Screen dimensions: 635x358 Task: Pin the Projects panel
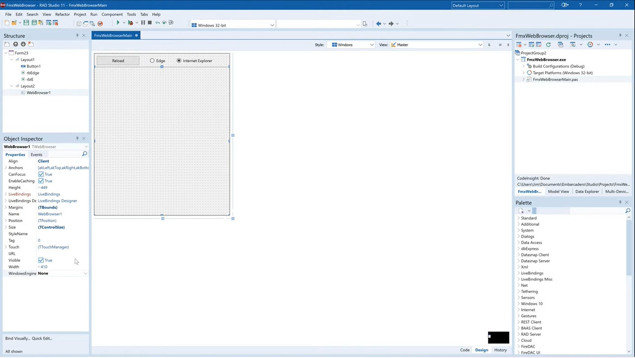coord(620,36)
